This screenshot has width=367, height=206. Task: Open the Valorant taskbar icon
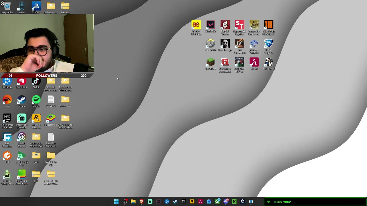click(158, 202)
